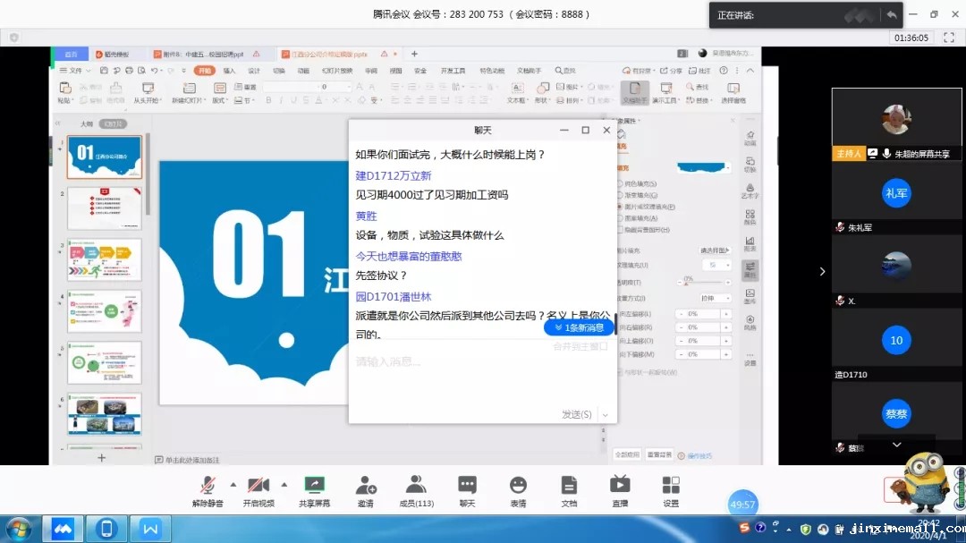966x543 pixels.
Task: Click the 发送(S) send button
Action: 576,415
